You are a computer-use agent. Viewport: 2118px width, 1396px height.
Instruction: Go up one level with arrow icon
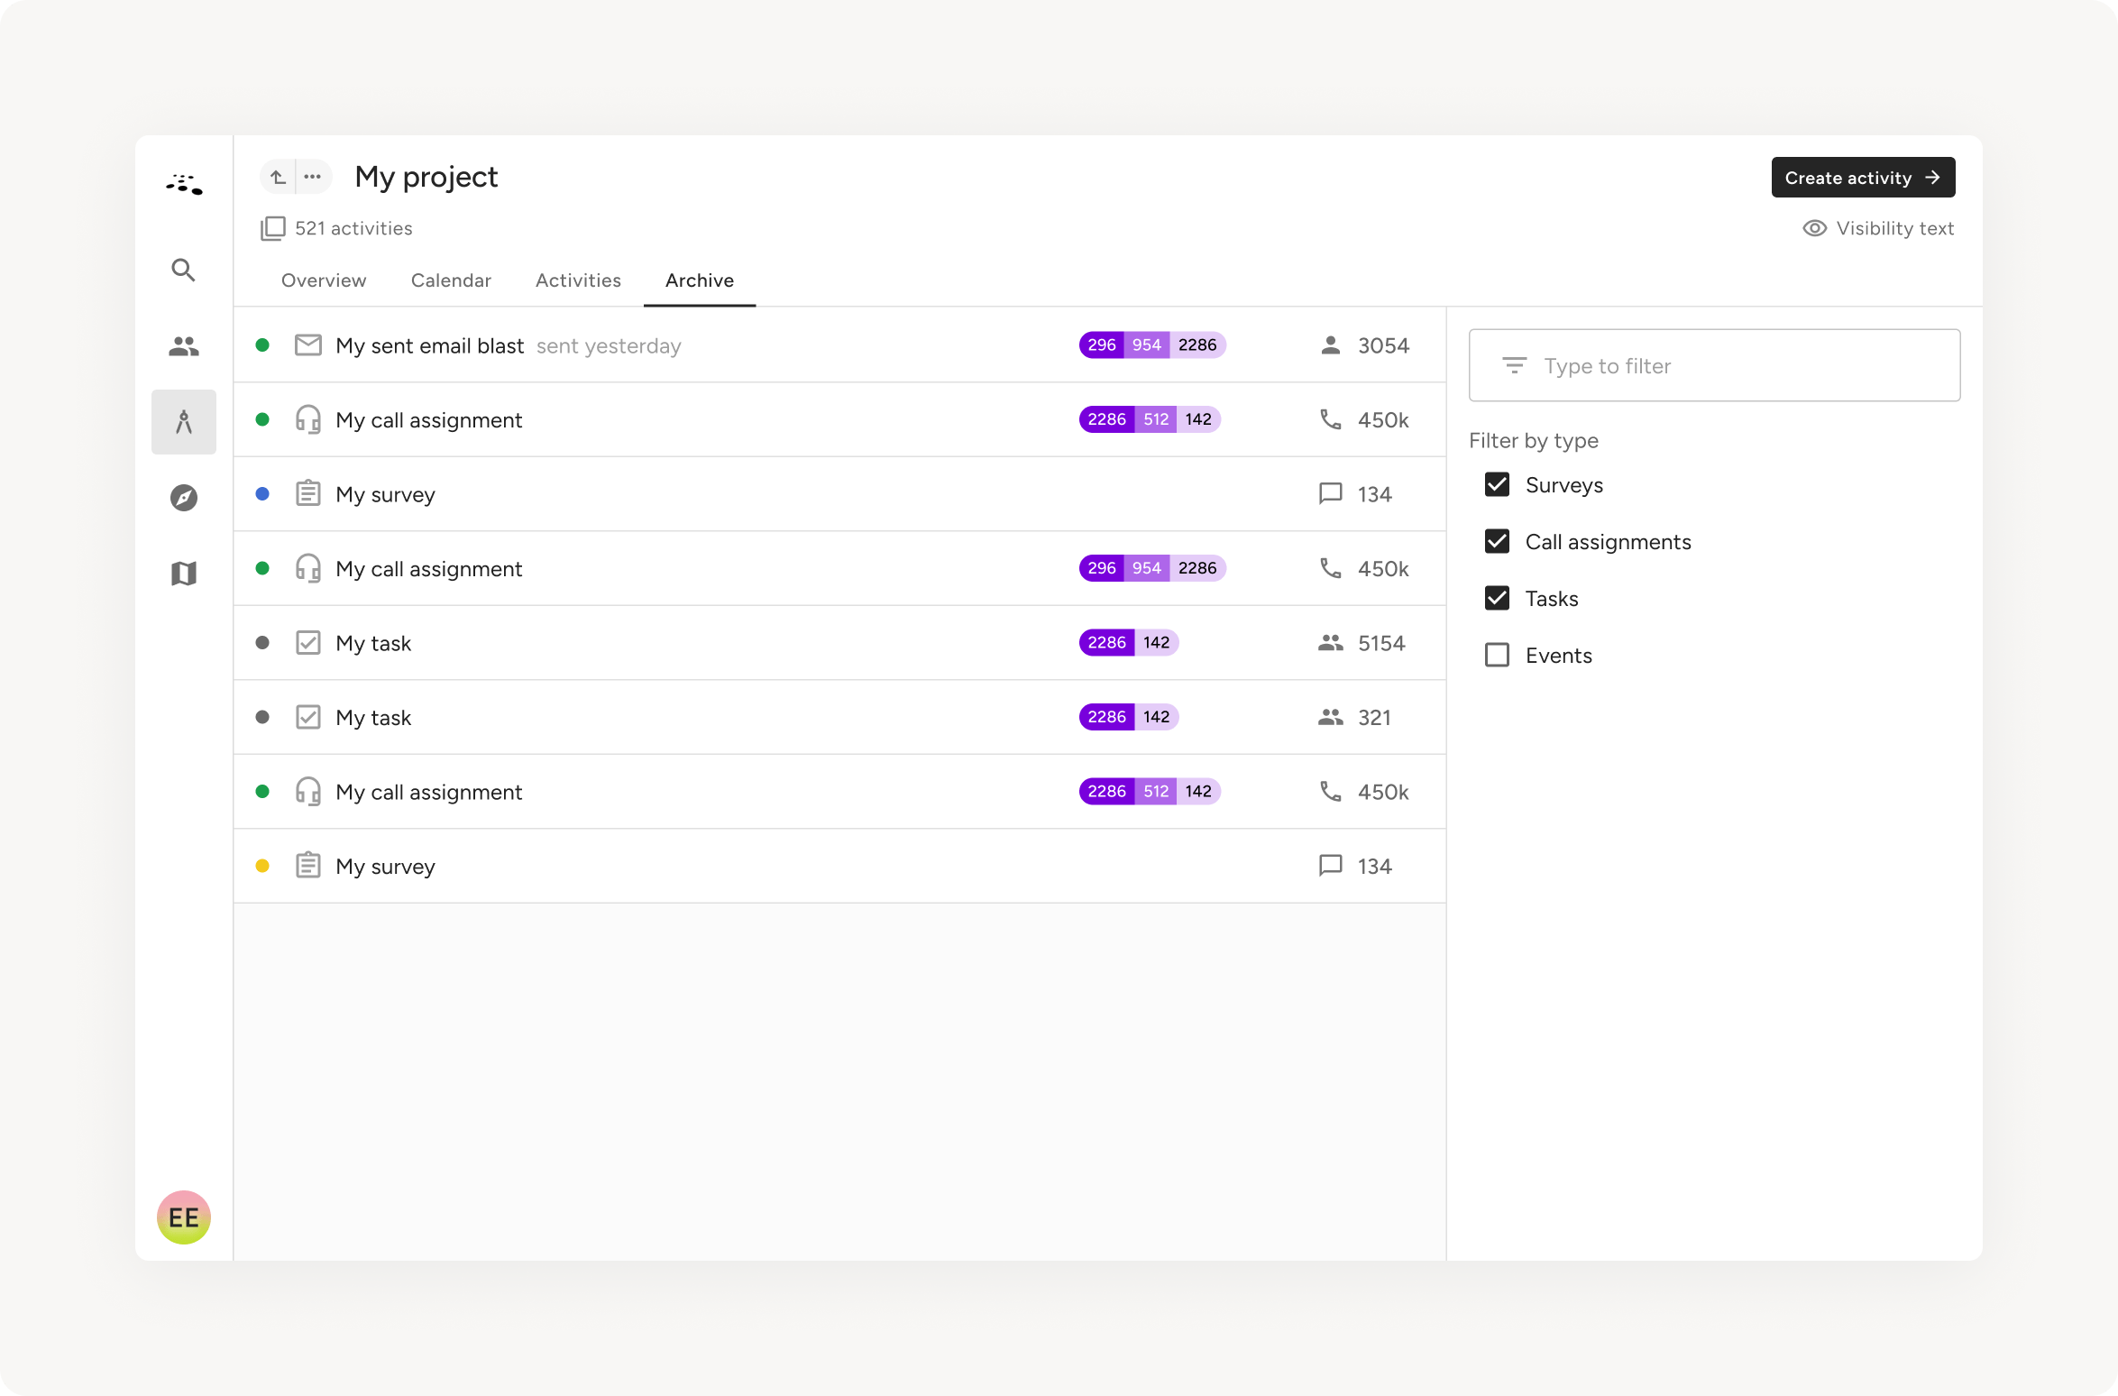pyautogui.click(x=278, y=177)
